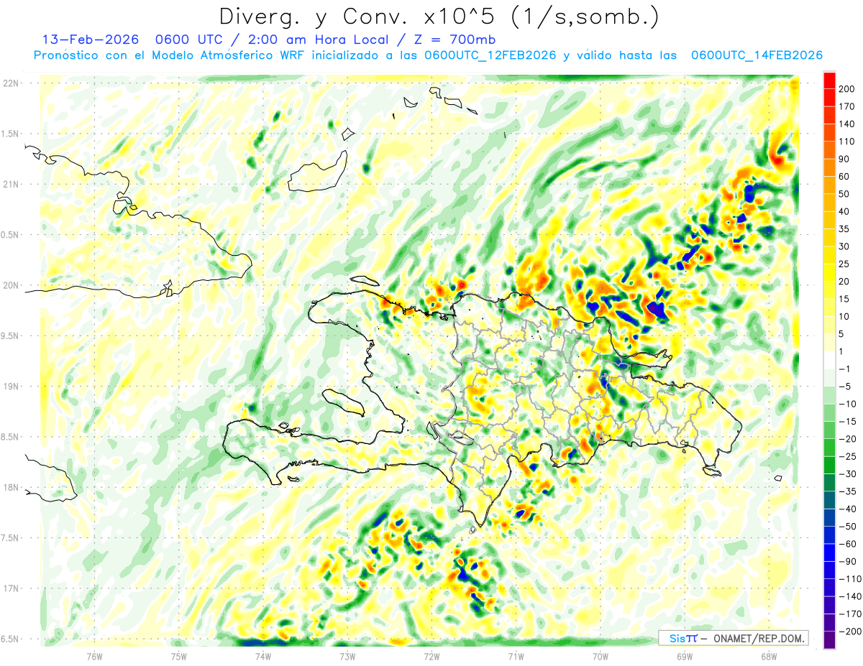Click the "-10" color scale value
The height and width of the screenshot is (666, 863).
[848, 404]
